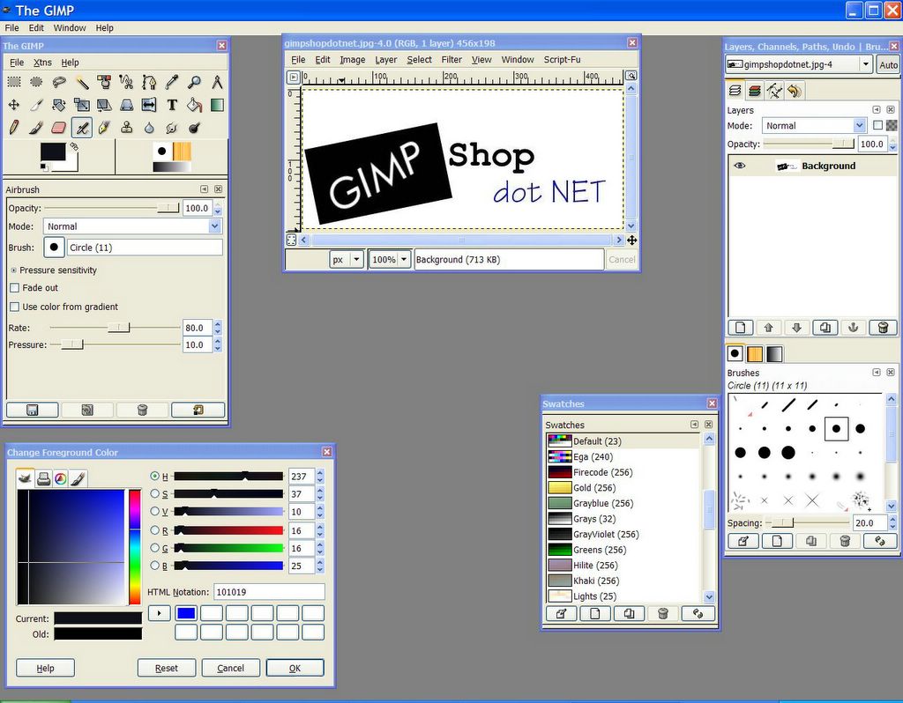The height and width of the screenshot is (703, 903).
Task: Select the Rectangle Select tool
Action: 14,82
